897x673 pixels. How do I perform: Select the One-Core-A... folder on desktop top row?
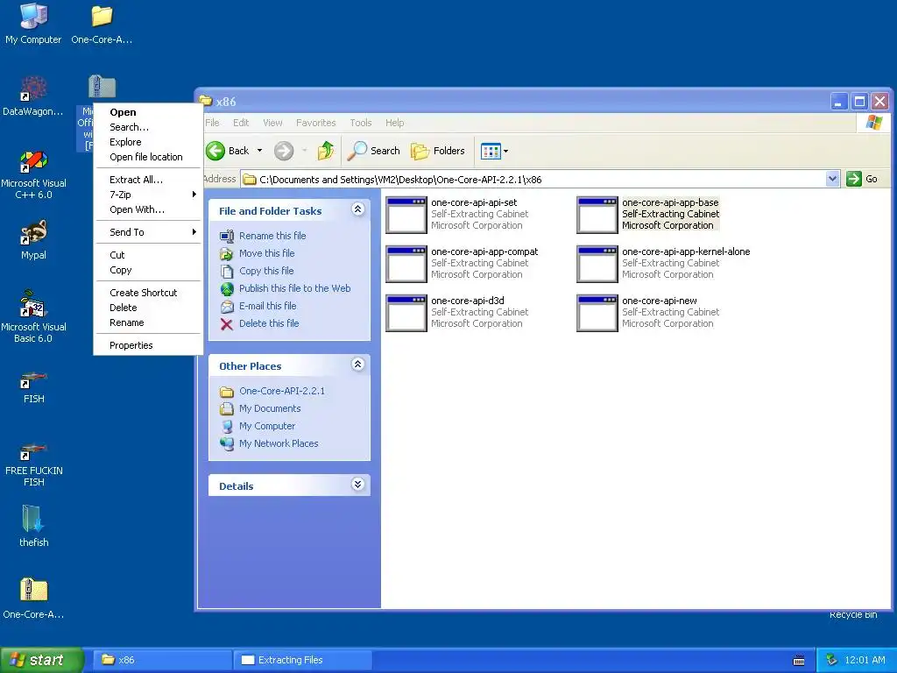(102, 24)
